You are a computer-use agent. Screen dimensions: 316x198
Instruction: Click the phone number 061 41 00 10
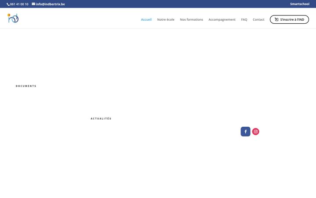19,4
